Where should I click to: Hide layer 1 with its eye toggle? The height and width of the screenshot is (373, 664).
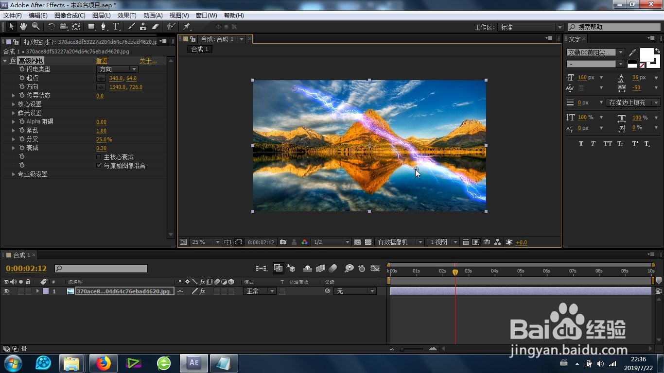[7, 291]
